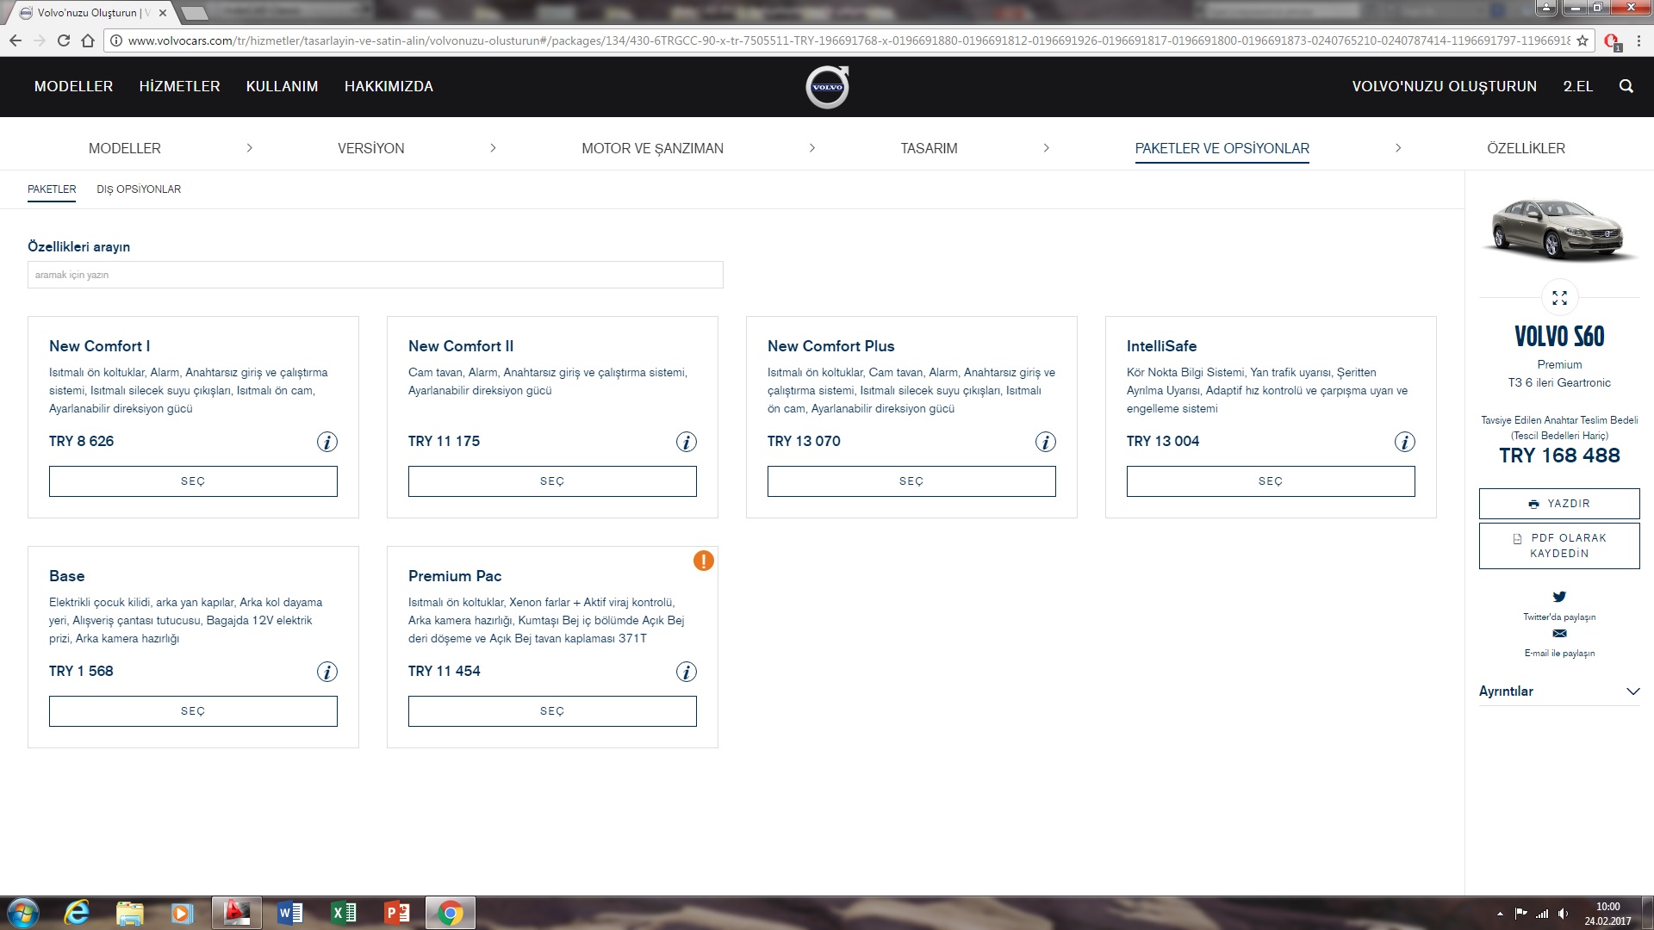Open Chrome from the taskbar
Viewport: 1654px width, 930px height.
click(451, 913)
